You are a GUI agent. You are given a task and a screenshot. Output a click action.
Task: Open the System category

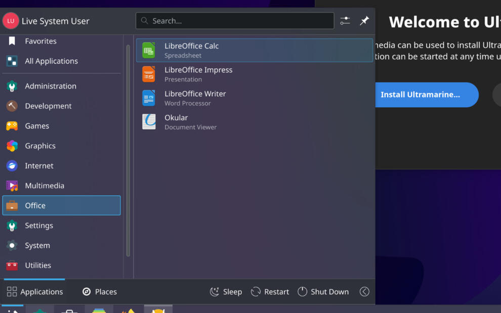click(61, 245)
